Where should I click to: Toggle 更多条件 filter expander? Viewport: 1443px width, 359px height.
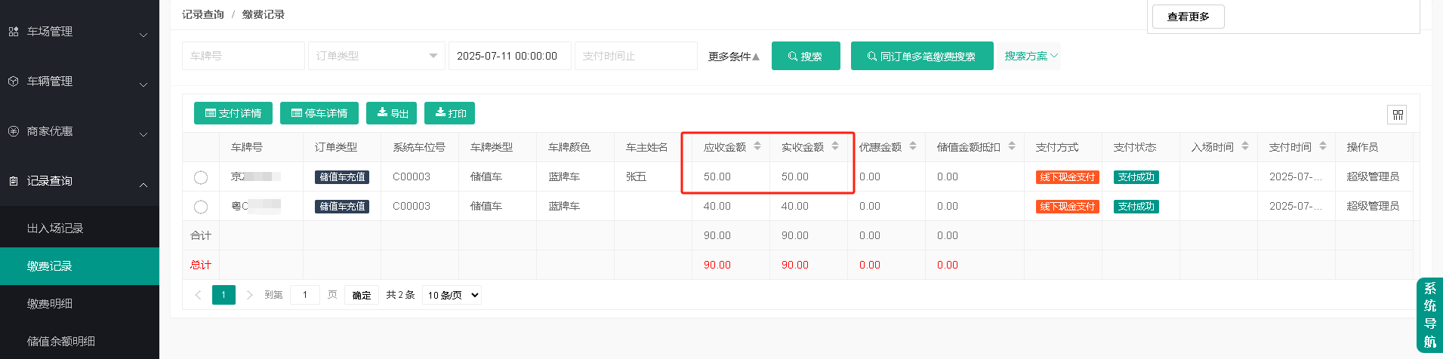(x=733, y=57)
